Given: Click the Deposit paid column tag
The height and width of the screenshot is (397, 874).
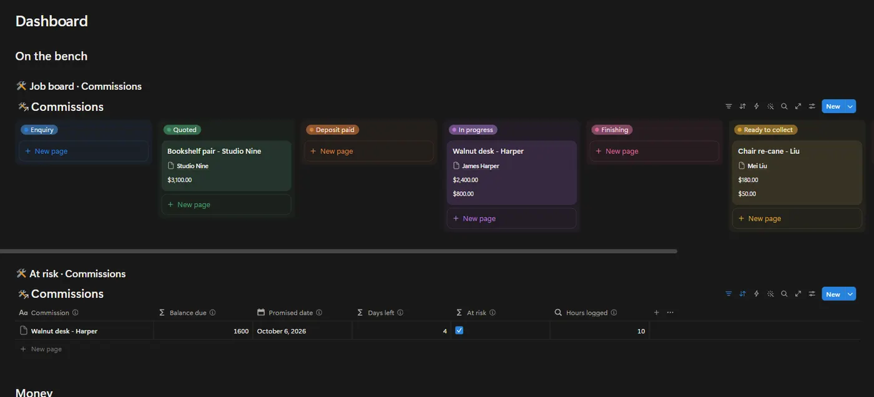Looking at the screenshot, I should tap(333, 130).
